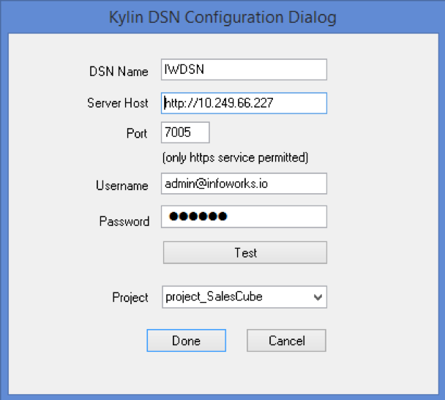Image resolution: width=445 pixels, height=400 pixels.
Task: Cancel the DSN configuration dialog
Action: click(286, 341)
